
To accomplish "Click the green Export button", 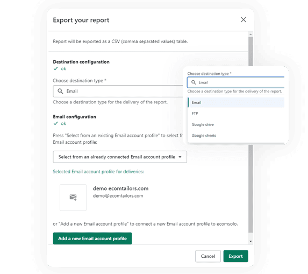I will tap(236, 256).
